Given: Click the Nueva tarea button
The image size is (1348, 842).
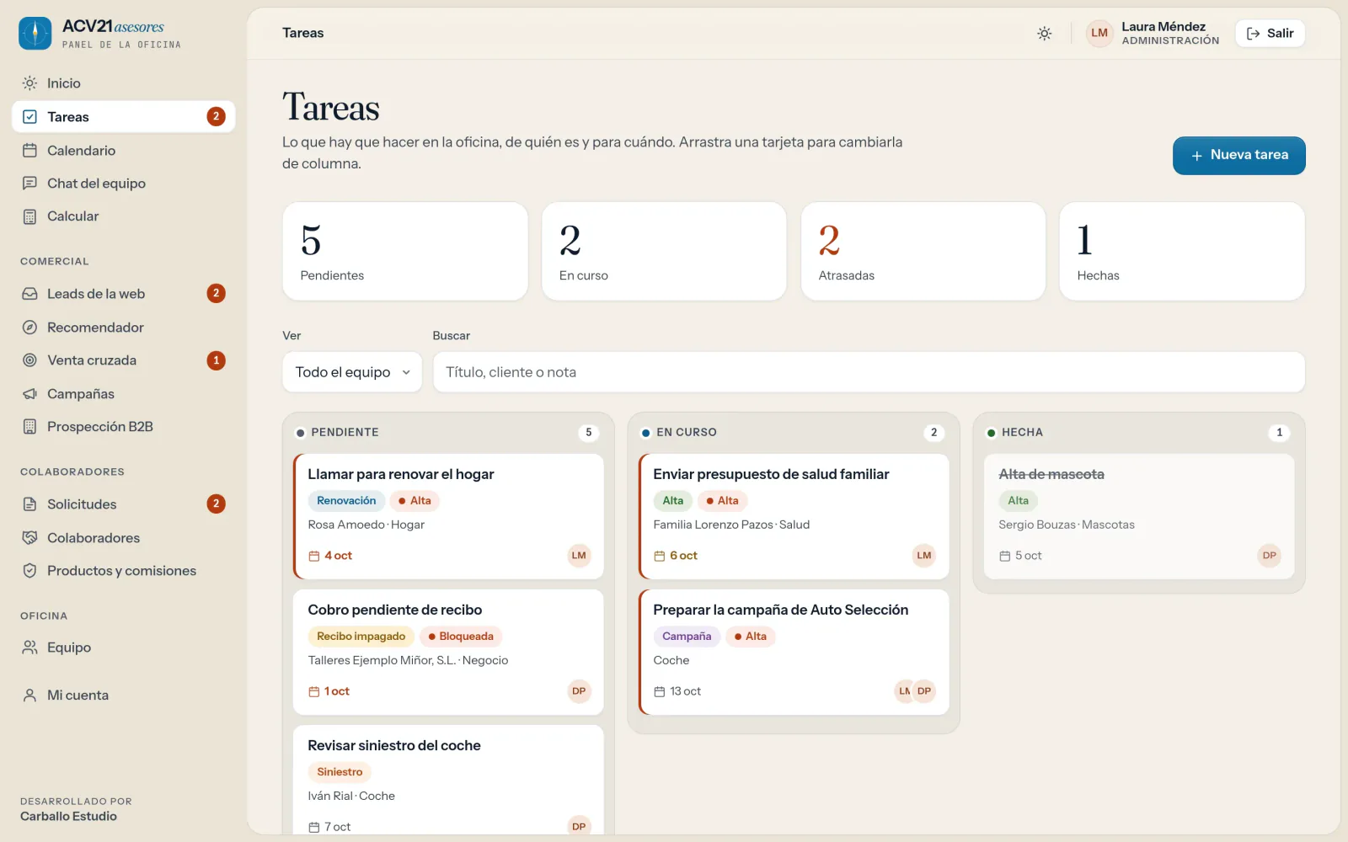Looking at the screenshot, I should click(1238, 156).
